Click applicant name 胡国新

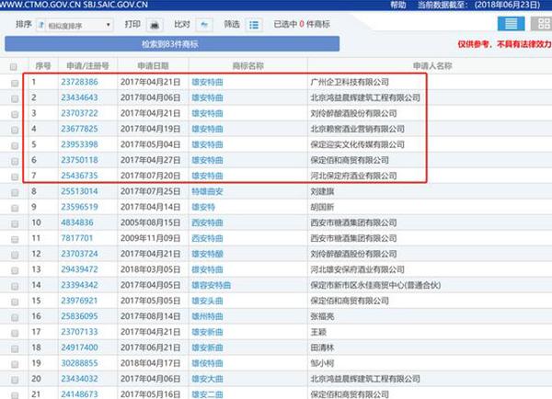pyautogui.click(x=322, y=207)
